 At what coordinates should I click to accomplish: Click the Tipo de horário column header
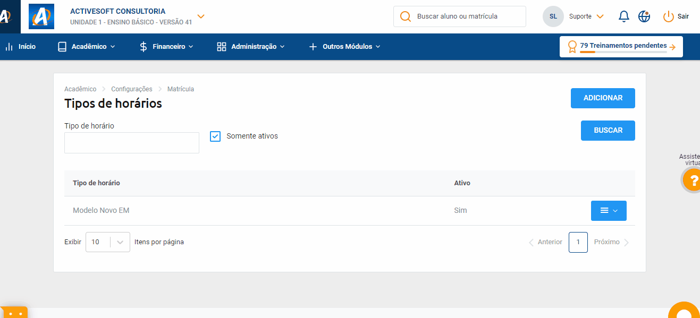[96, 183]
